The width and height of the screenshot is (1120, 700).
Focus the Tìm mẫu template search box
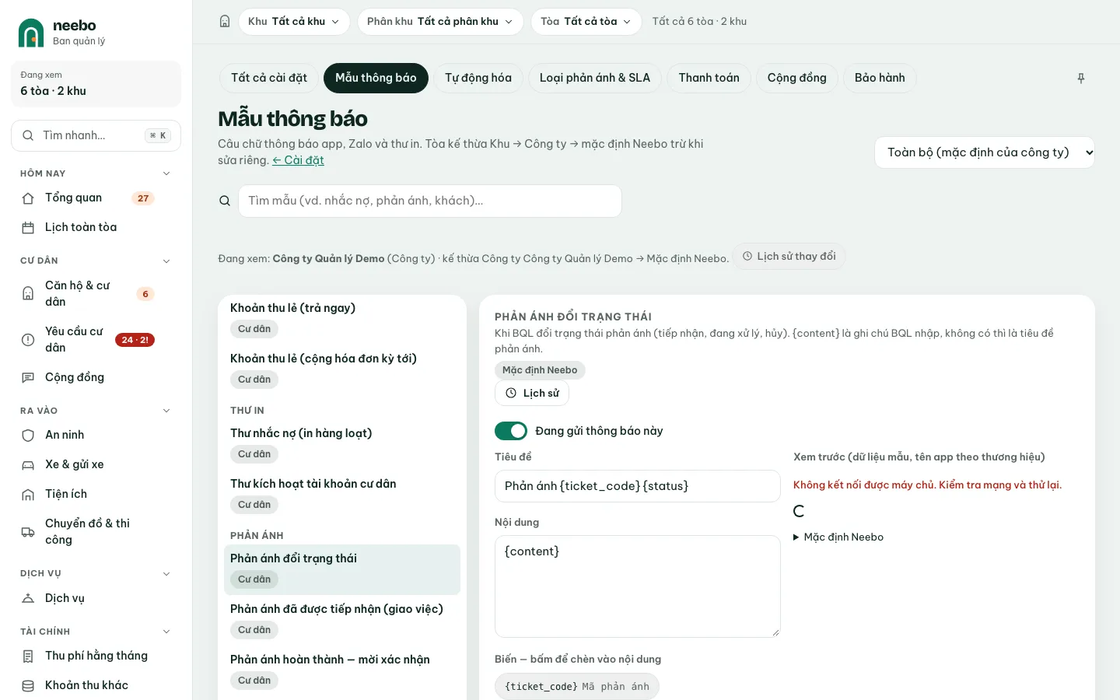[x=430, y=201]
